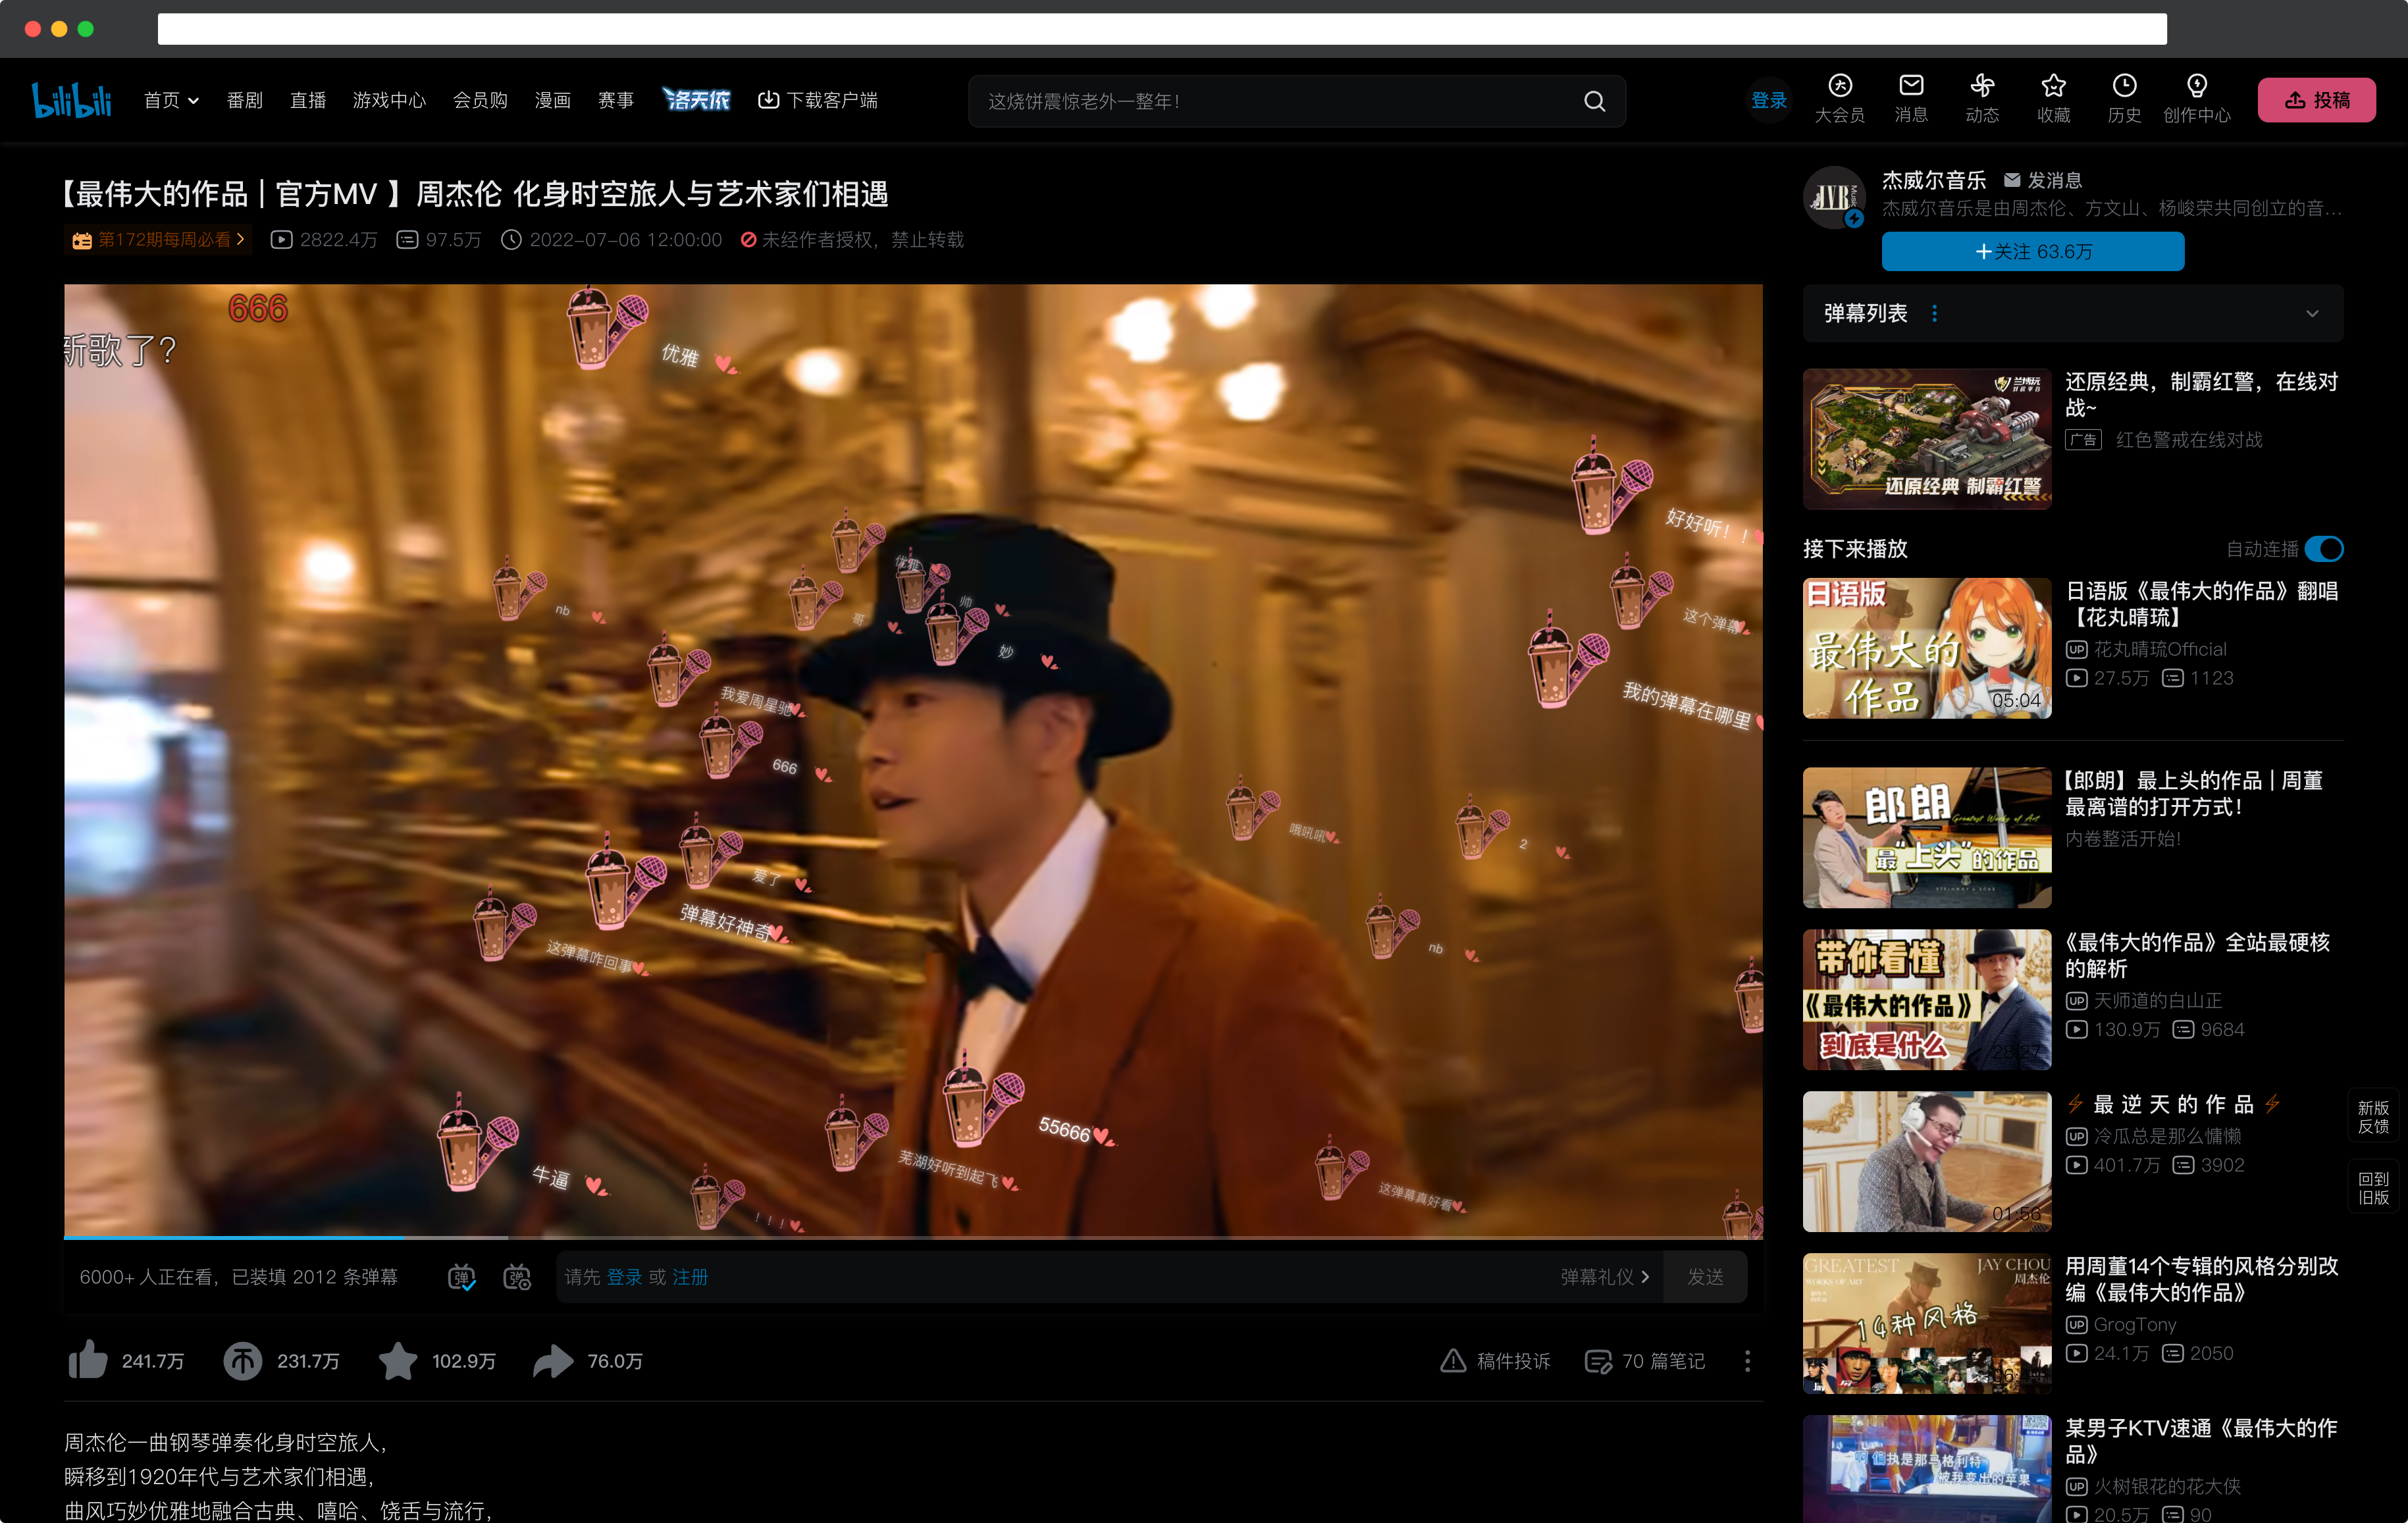
Task: Click the coin donate icon
Action: (x=242, y=1360)
